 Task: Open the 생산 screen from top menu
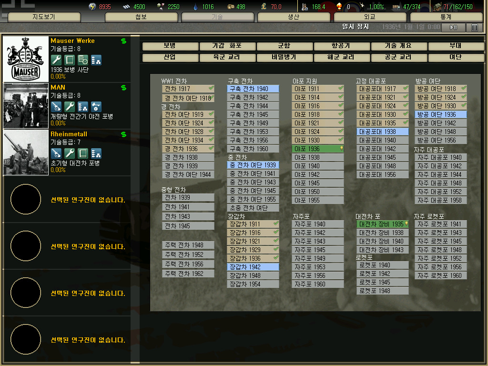coord(294,17)
